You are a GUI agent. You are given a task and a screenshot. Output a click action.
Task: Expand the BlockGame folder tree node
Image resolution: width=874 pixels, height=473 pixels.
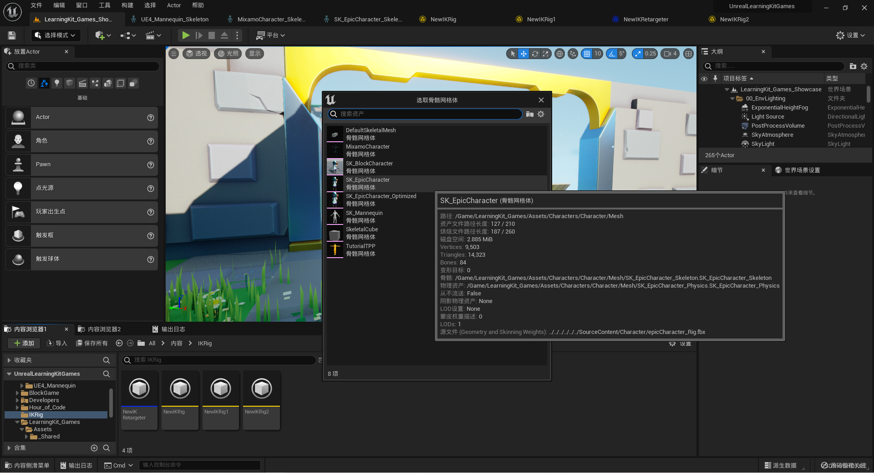pyautogui.click(x=17, y=393)
